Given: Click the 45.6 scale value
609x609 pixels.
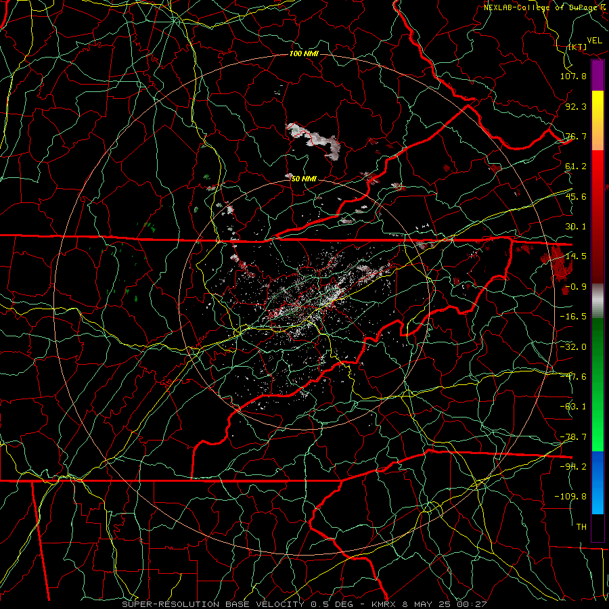Looking at the screenshot, I should (x=576, y=196).
